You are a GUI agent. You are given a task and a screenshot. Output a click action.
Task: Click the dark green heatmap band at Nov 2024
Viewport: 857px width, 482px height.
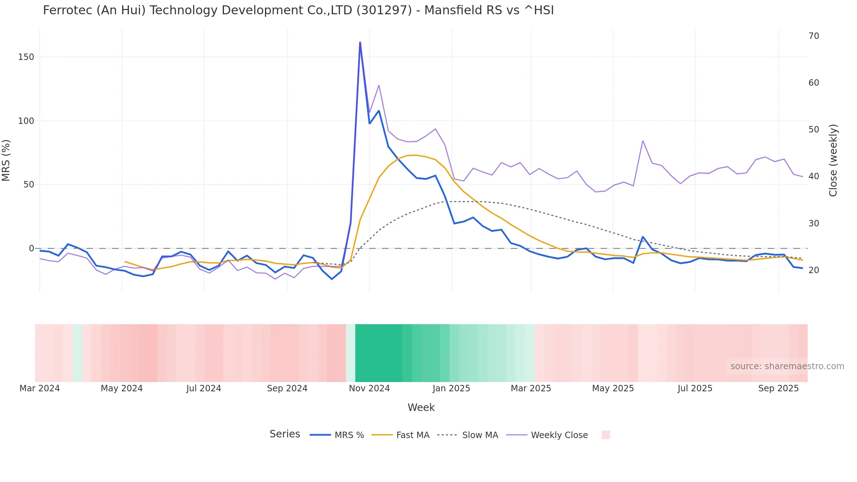[379, 353]
